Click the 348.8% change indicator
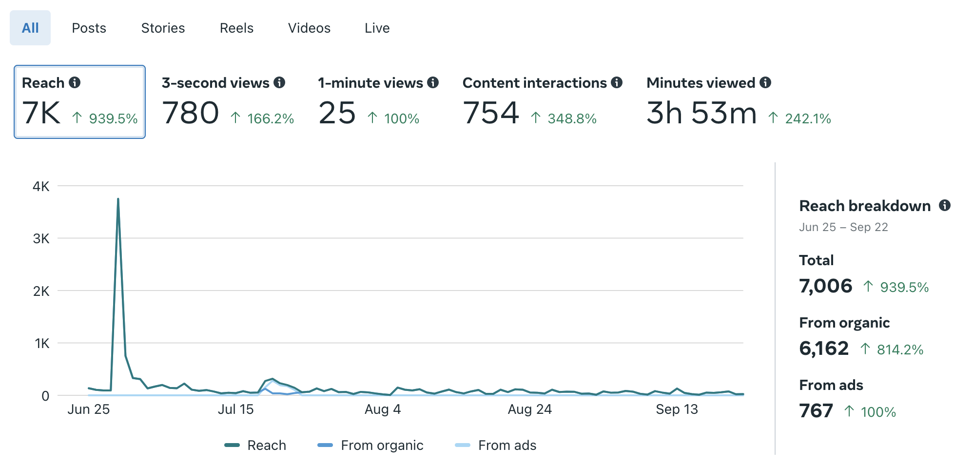This screenshot has width=974, height=466. (564, 118)
